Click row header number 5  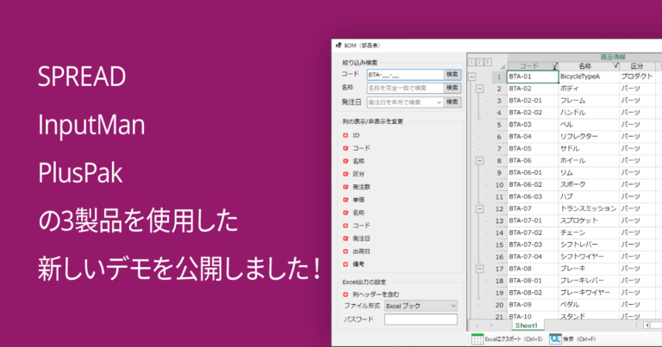coord(499,125)
